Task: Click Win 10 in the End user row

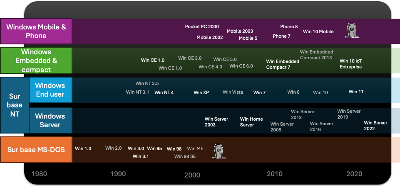Action: click(x=320, y=92)
